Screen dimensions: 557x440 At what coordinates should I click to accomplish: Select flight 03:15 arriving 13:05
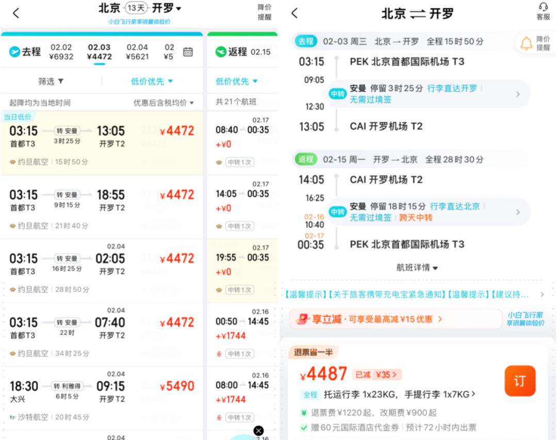[x=102, y=143]
